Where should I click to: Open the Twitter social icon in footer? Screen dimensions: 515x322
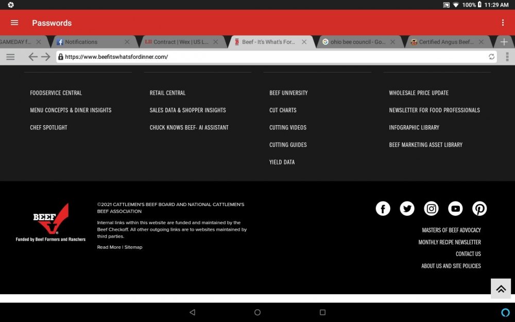tap(407, 209)
